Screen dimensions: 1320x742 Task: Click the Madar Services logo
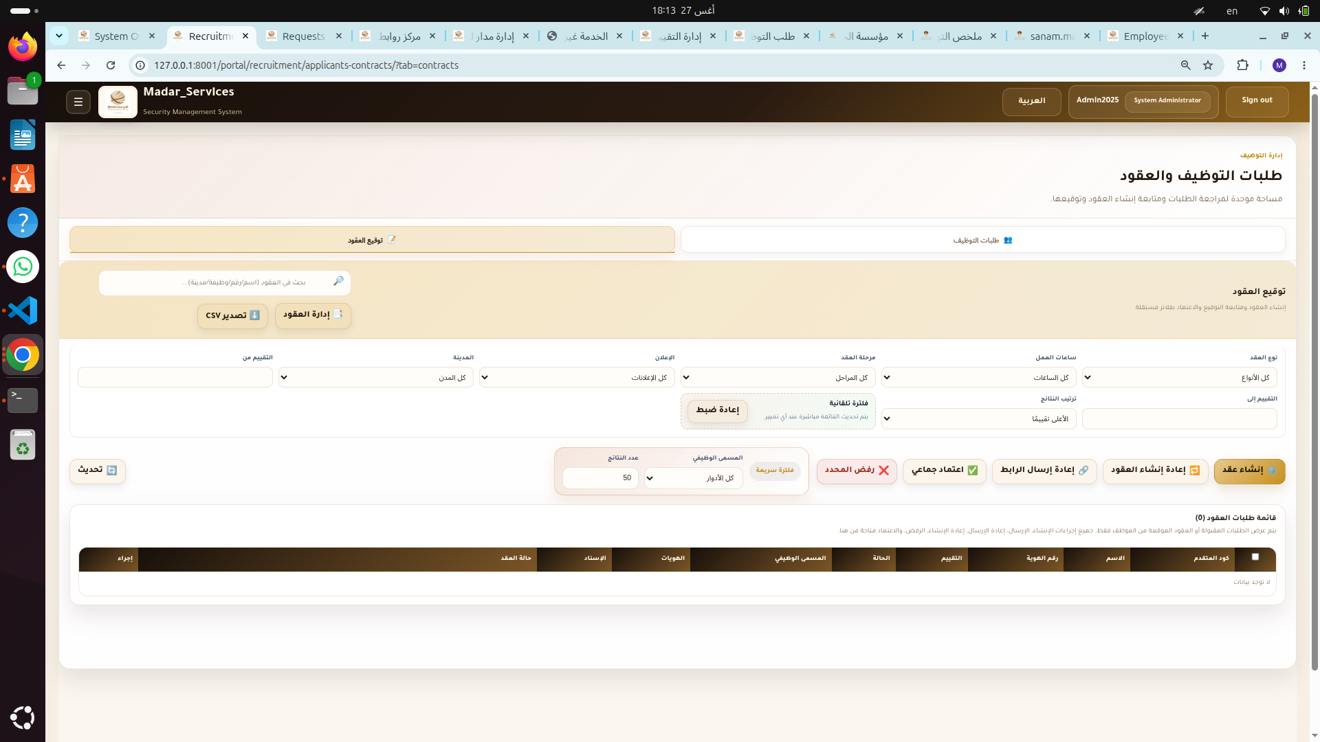coord(118,102)
